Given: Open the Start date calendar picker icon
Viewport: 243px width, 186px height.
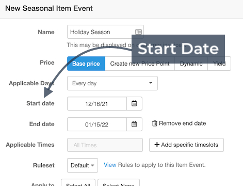Looking at the screenshot, I should [134, 103].
